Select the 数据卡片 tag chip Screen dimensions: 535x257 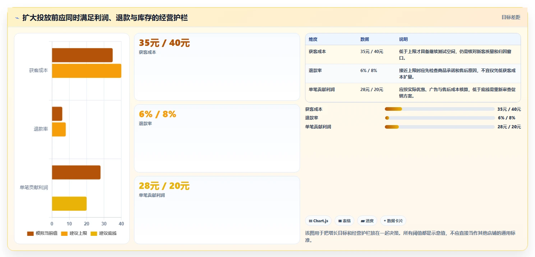393,221
